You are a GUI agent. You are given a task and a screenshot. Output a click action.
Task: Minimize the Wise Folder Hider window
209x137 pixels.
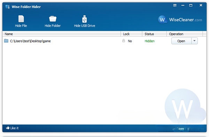coord(183,5)
